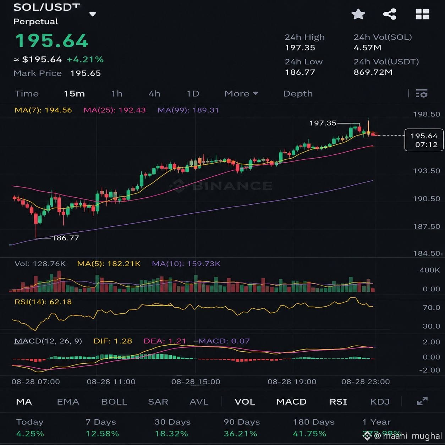Tap the MACD(12, 26, 9) label
This screenshot has width=445, height=445.
pyautogui.click(x=48, y=341)
